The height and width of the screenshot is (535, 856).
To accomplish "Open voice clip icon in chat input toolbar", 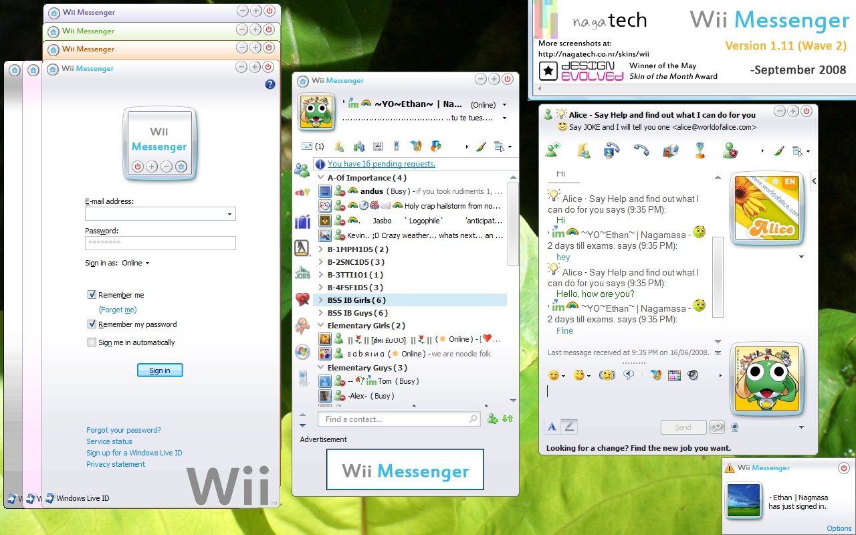I will tap(629, 375).
